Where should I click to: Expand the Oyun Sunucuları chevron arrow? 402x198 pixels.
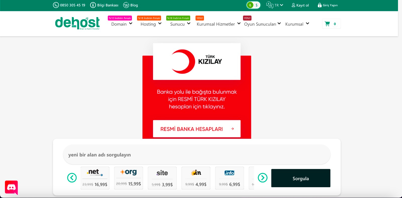[x=279, y=24]
